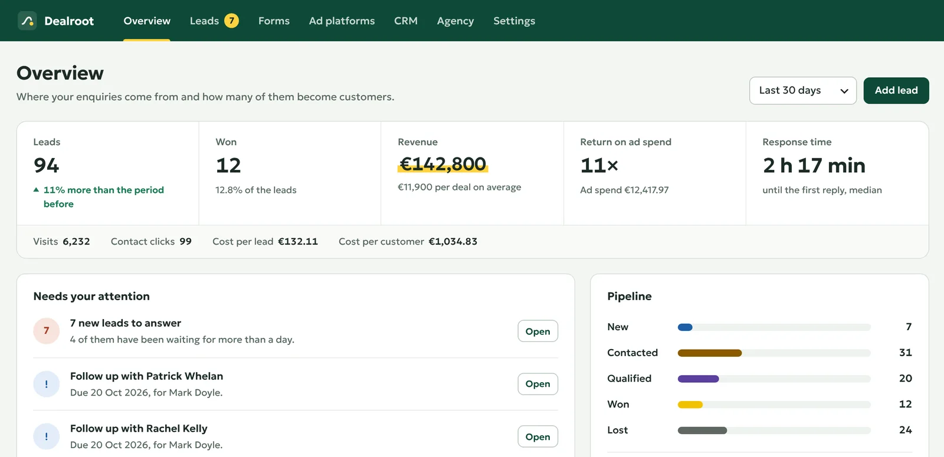Click the 2 h 17 min response time
This screenshot has height=457, width=944.
pos(814,165)
